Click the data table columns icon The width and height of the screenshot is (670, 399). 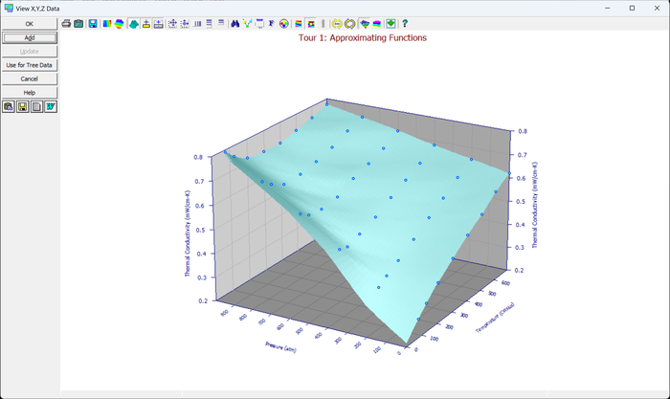click(x=36, y=106)
